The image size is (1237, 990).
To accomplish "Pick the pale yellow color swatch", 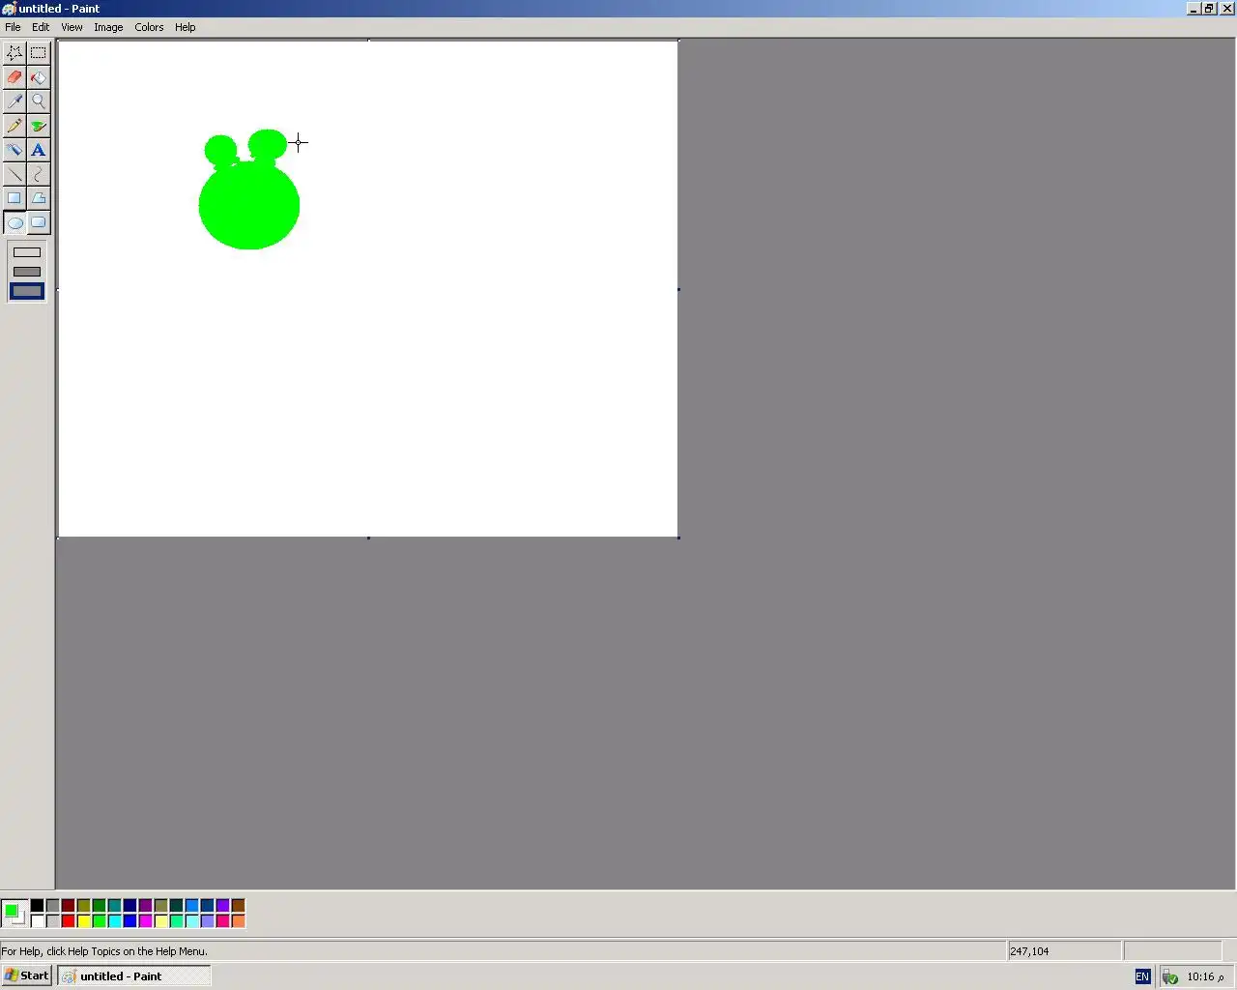I will (x=160, y=921).
